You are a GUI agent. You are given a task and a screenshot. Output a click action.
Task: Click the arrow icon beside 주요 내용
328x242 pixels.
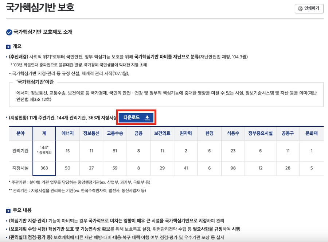coord(8,211)
